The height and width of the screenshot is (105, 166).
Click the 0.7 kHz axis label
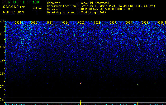[x=2, y=87]
